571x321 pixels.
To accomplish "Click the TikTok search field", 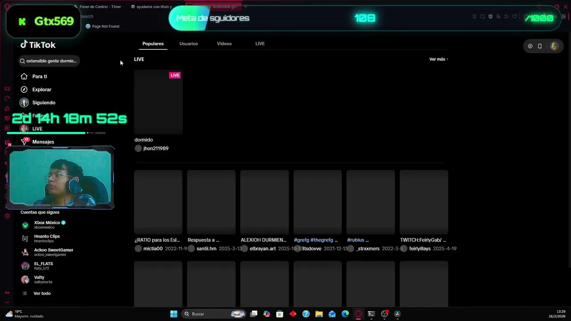I will tap(49, 61).
